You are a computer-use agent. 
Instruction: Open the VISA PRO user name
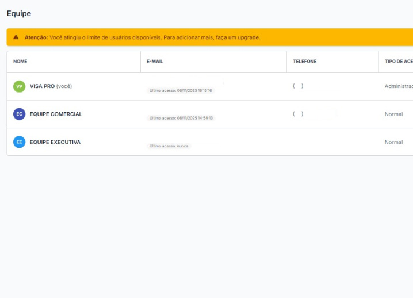[42, 86]
